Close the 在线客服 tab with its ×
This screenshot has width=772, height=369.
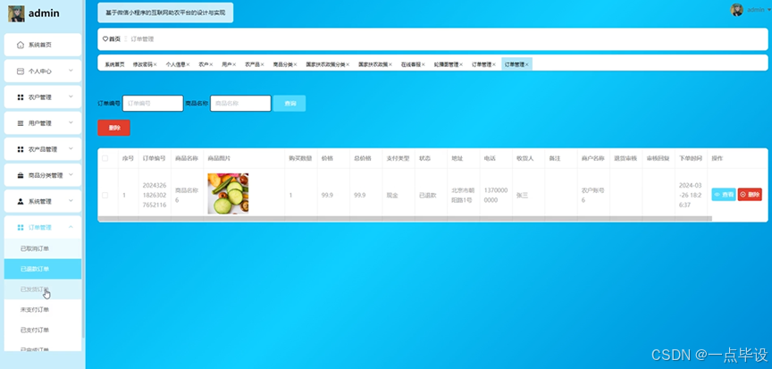424,64
